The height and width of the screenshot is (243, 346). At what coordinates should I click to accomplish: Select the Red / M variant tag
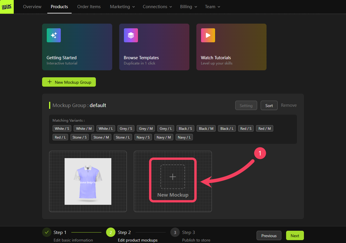click(x=264, y=128)
